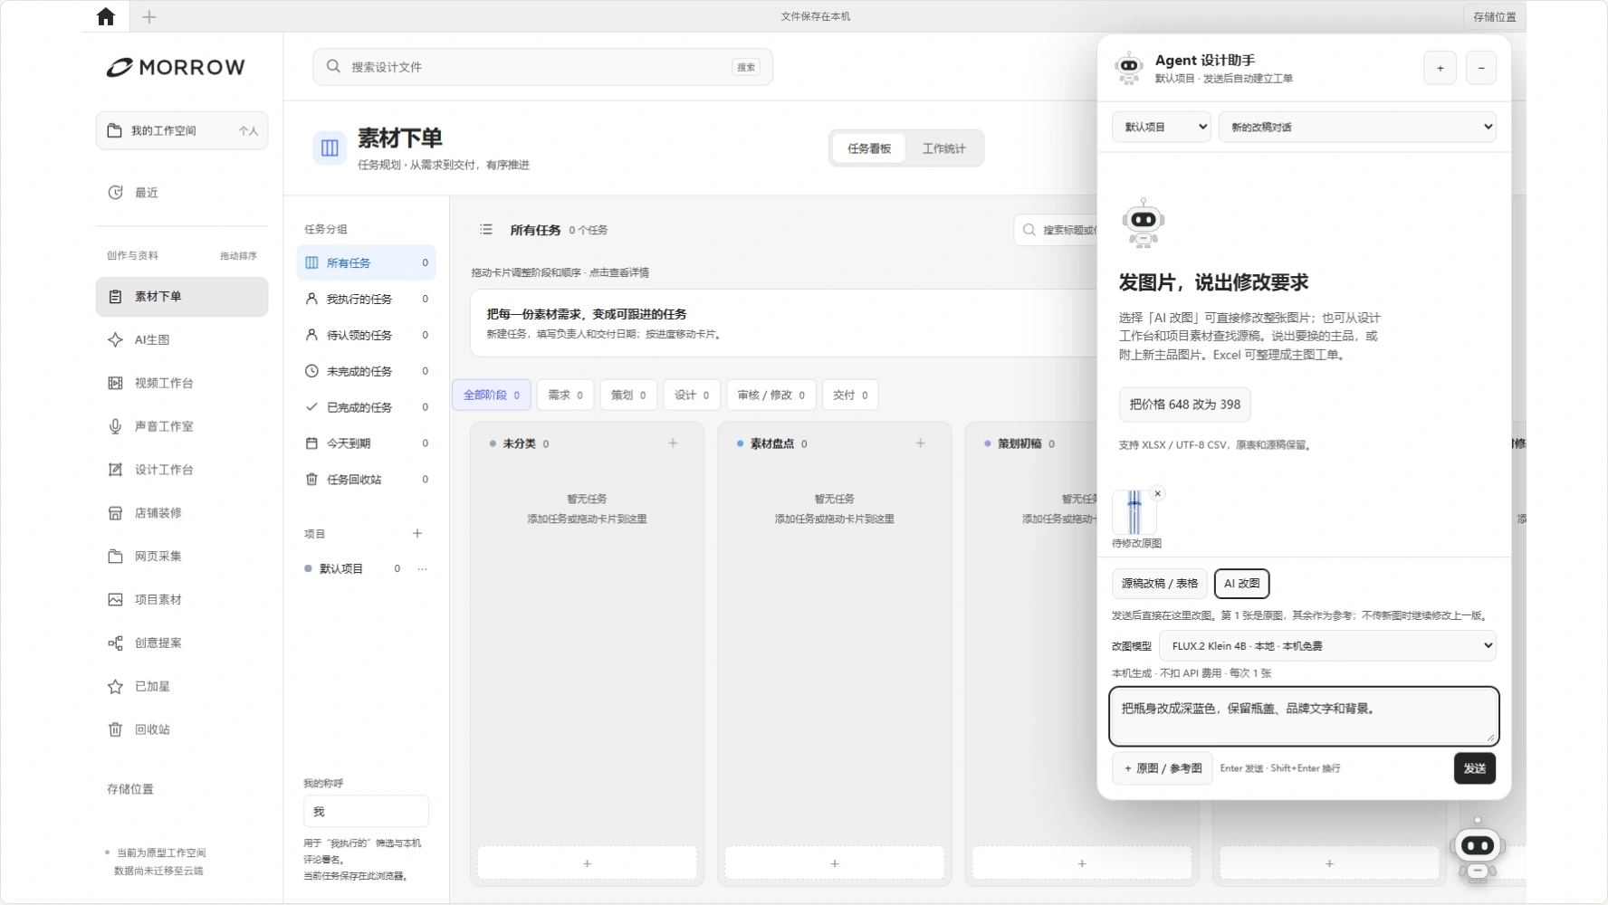Open AI生图 in the sidebar
Image resolution: width=1608 pixels, height=905 pixels.
pyautogui.click(x=182, y=340)
